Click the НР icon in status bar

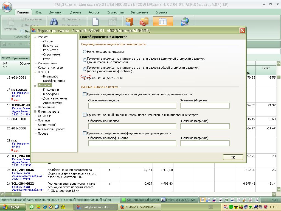pyautogui.click(x=232, y=200)
